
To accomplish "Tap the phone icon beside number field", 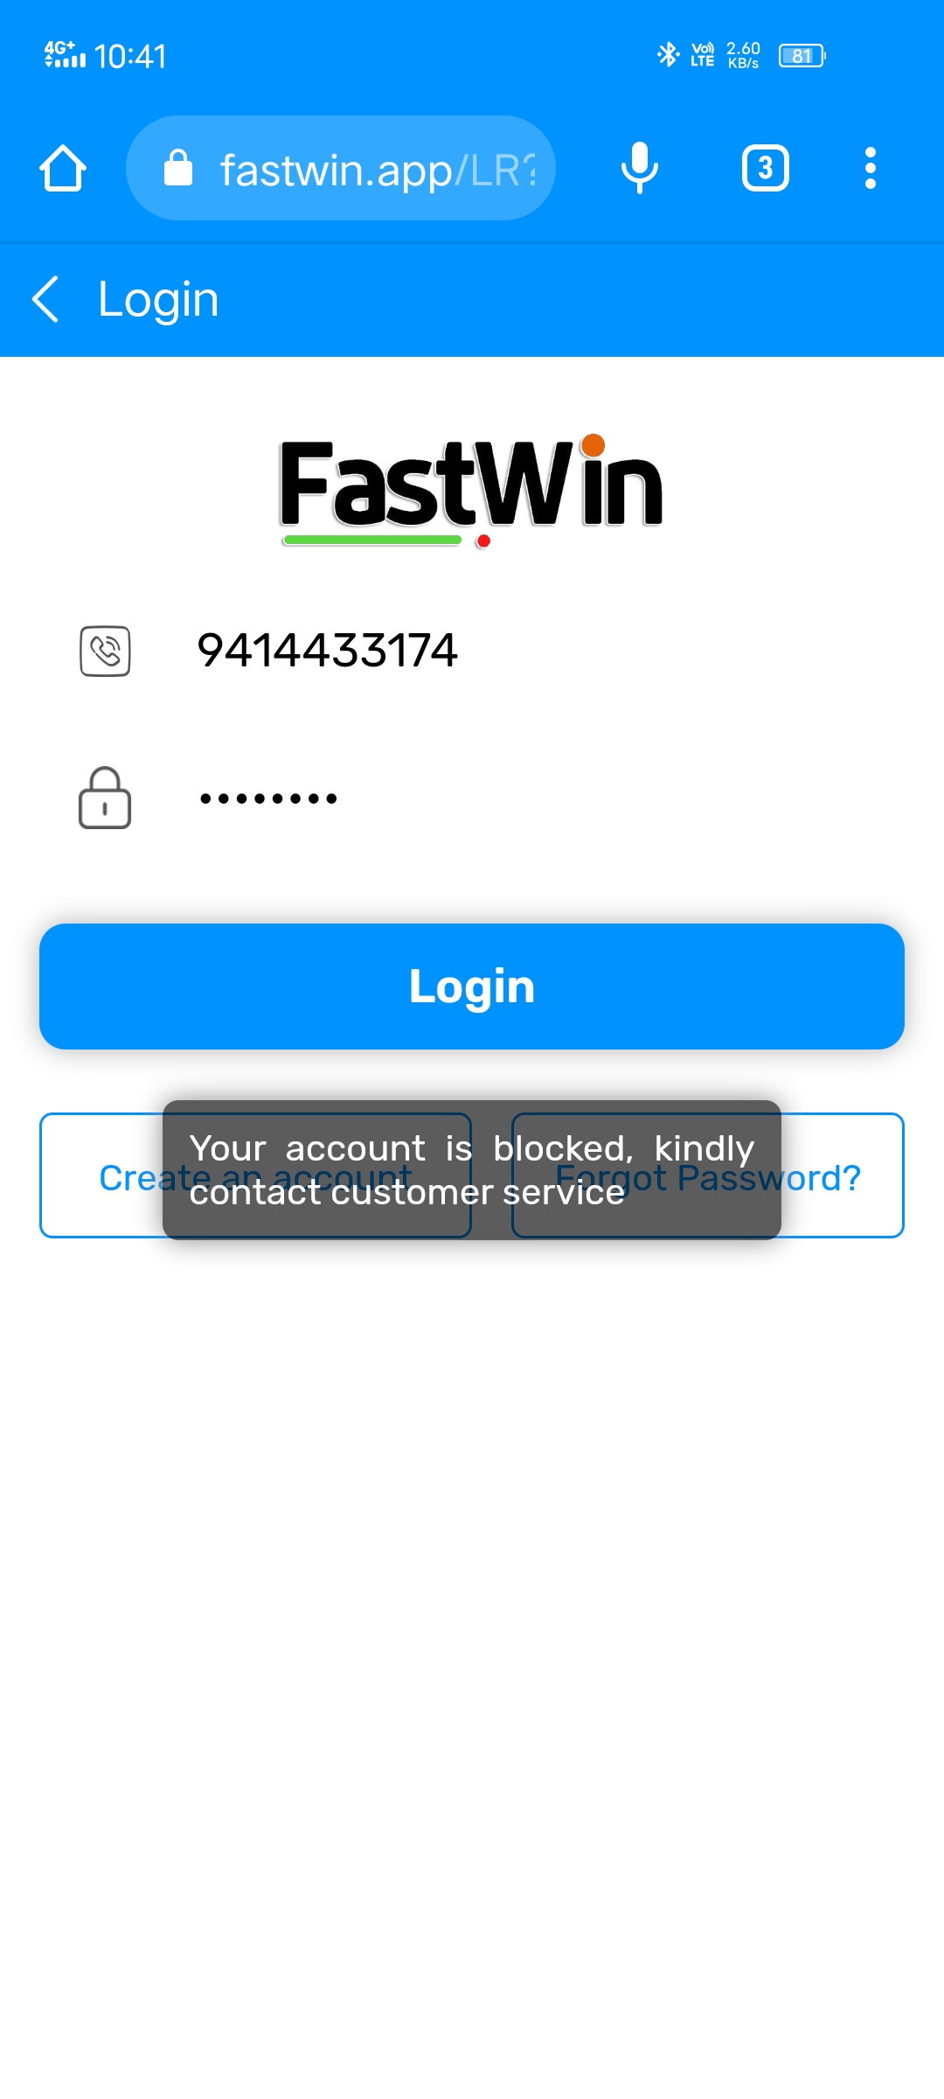I will click(105, 651).
